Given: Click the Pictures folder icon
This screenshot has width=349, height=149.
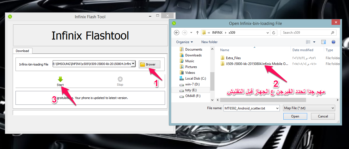Looking at the screenshot, I should click(182, 67).
